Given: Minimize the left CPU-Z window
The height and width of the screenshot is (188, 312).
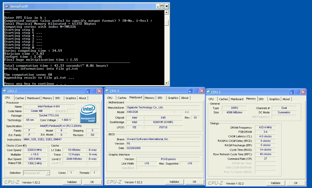Looking at the screenshot, I should 88,91.
